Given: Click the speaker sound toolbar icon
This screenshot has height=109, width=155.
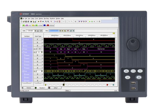Looking at the screenshot, I should coord(75,21).
